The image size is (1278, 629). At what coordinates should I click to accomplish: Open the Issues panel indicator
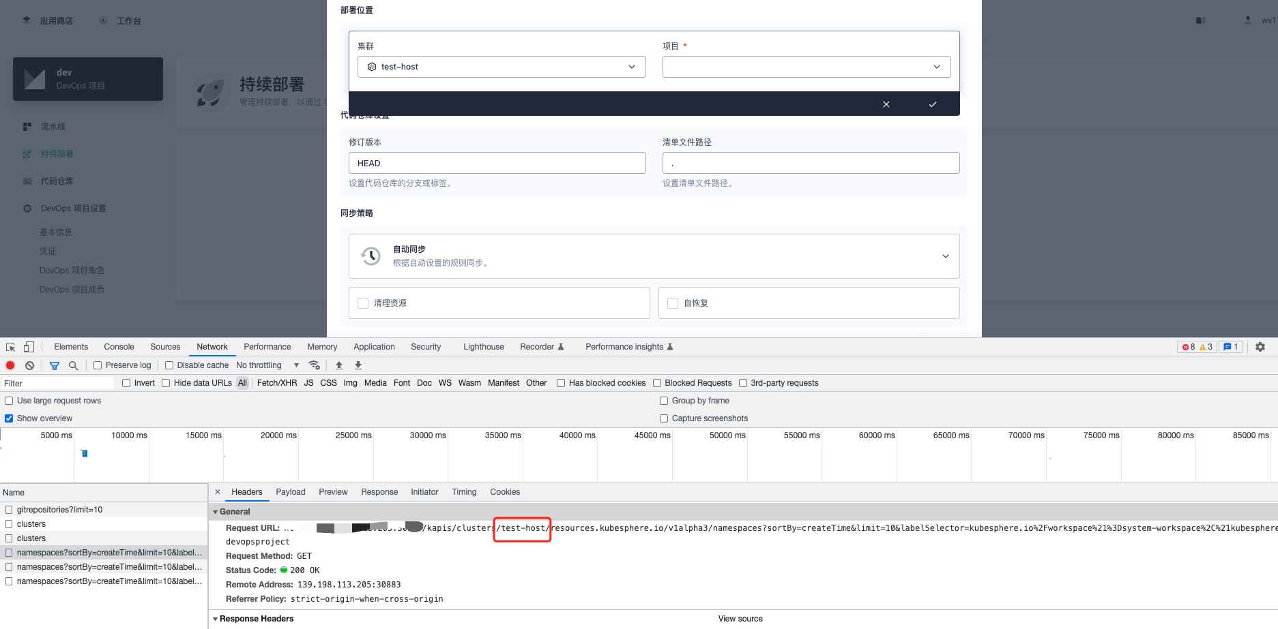pos(1230,347)
